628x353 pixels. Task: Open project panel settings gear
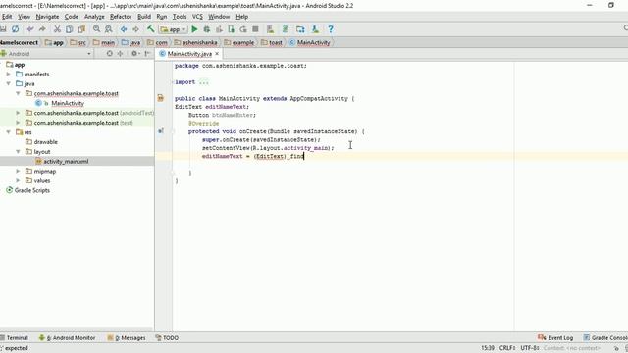click(134, 53)
